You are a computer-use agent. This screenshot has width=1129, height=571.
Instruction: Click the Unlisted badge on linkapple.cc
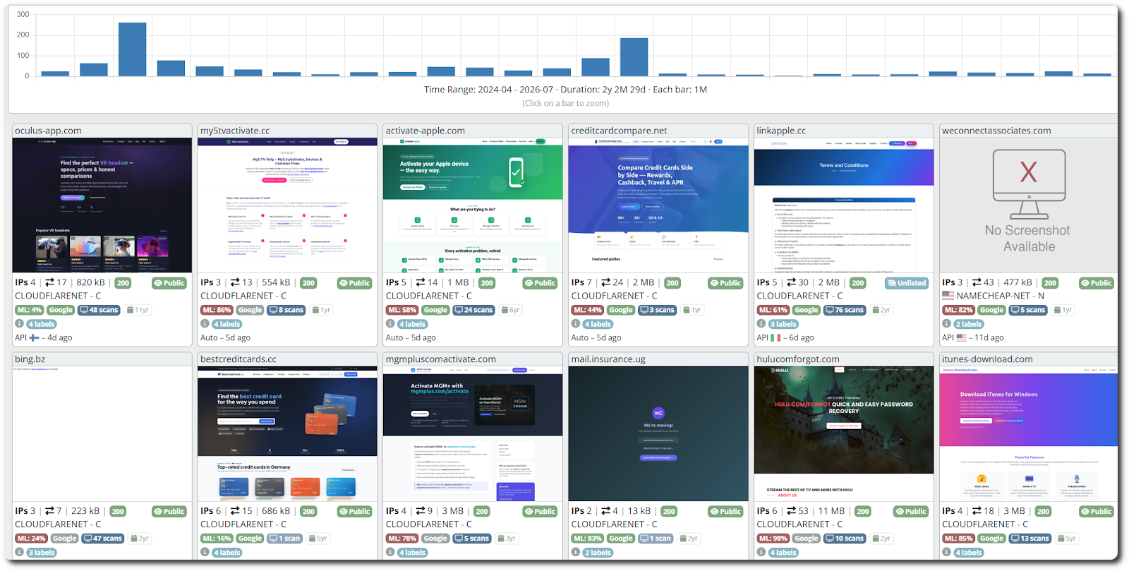907,283
